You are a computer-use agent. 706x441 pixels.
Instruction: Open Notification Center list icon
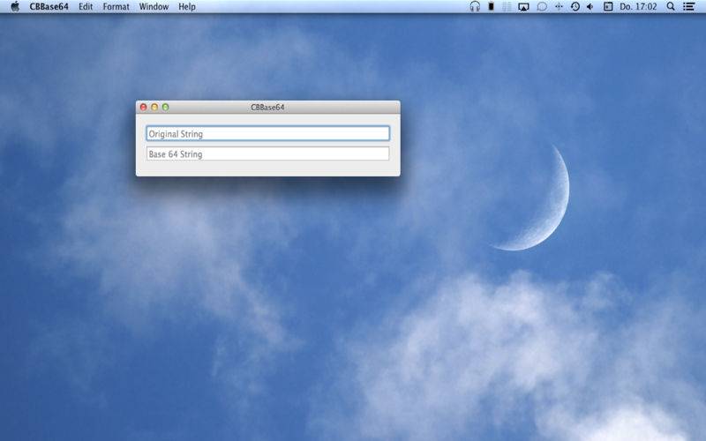click(x=689, y=6)
